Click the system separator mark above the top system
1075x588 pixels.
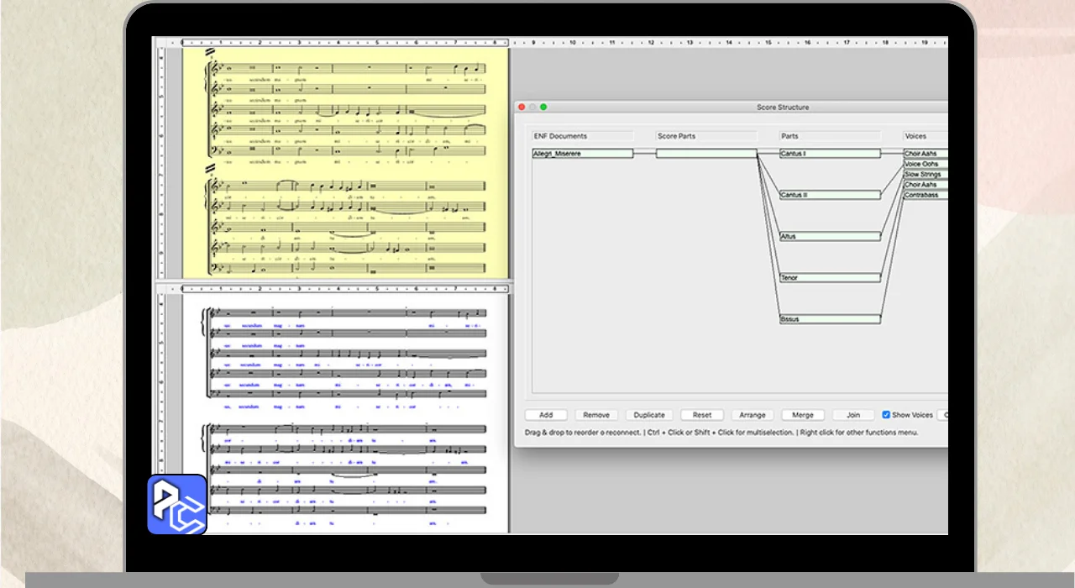click(x=210, y=51)
